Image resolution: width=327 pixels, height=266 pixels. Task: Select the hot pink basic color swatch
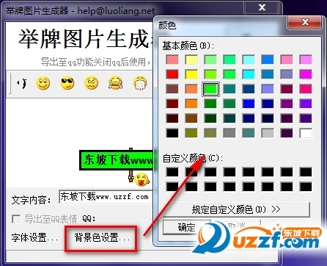[x=306, y=89]
